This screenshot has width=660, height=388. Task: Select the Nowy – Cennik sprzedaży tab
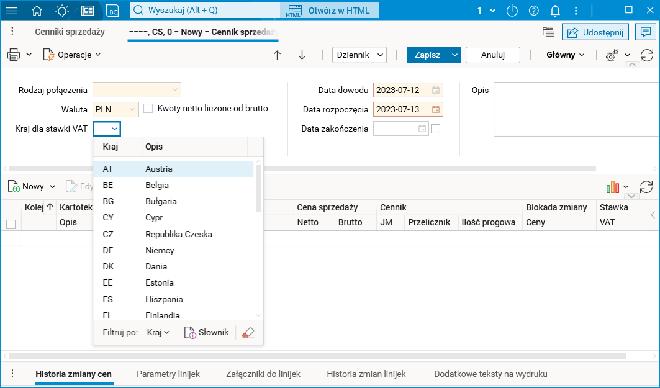pyautogui.click(x=203, y=32)
